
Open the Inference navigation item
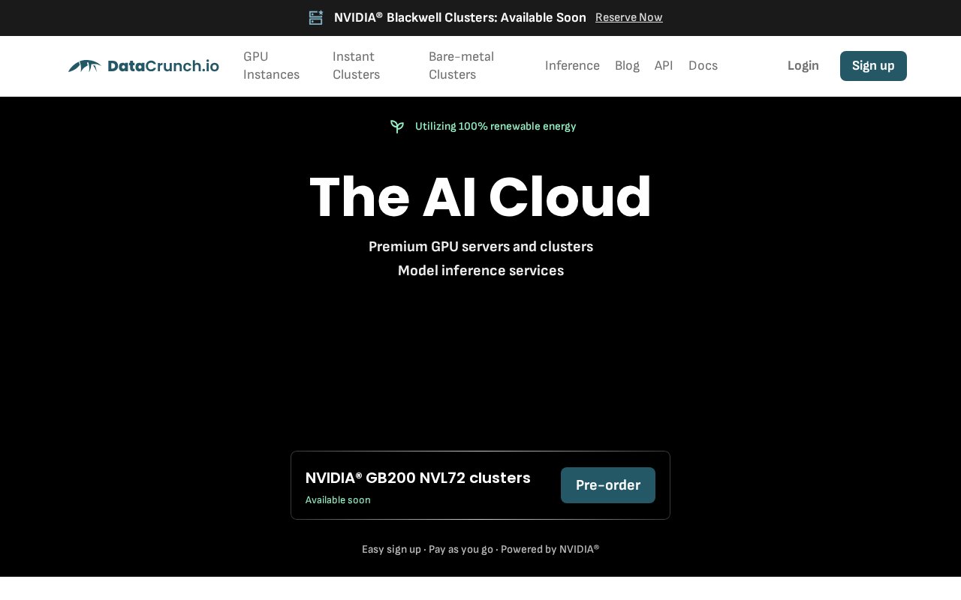(572, 66)
